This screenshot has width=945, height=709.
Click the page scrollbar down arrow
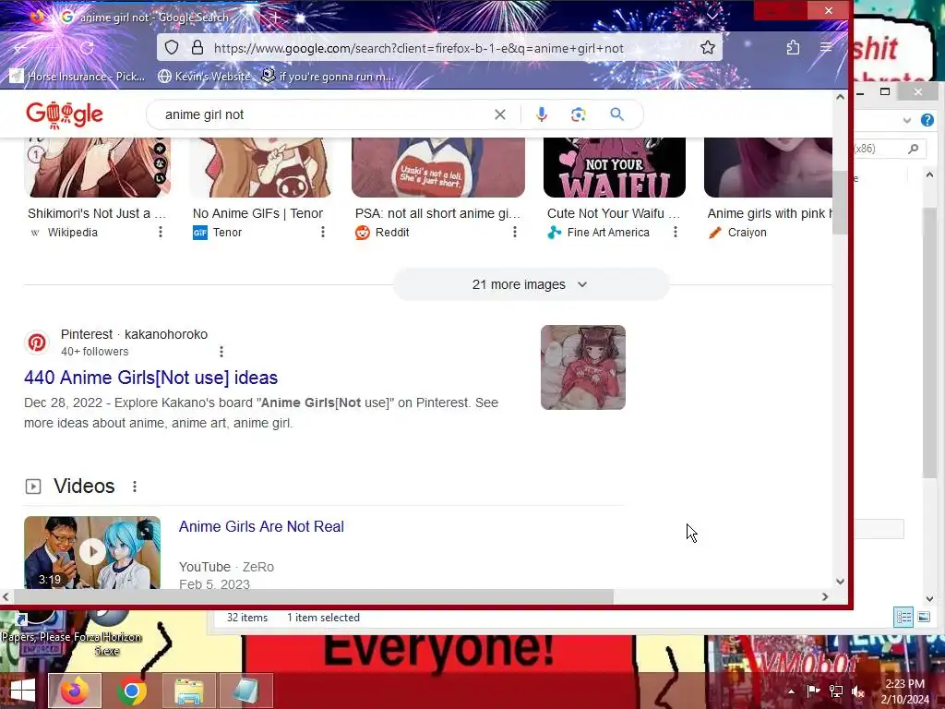(840, 582)
